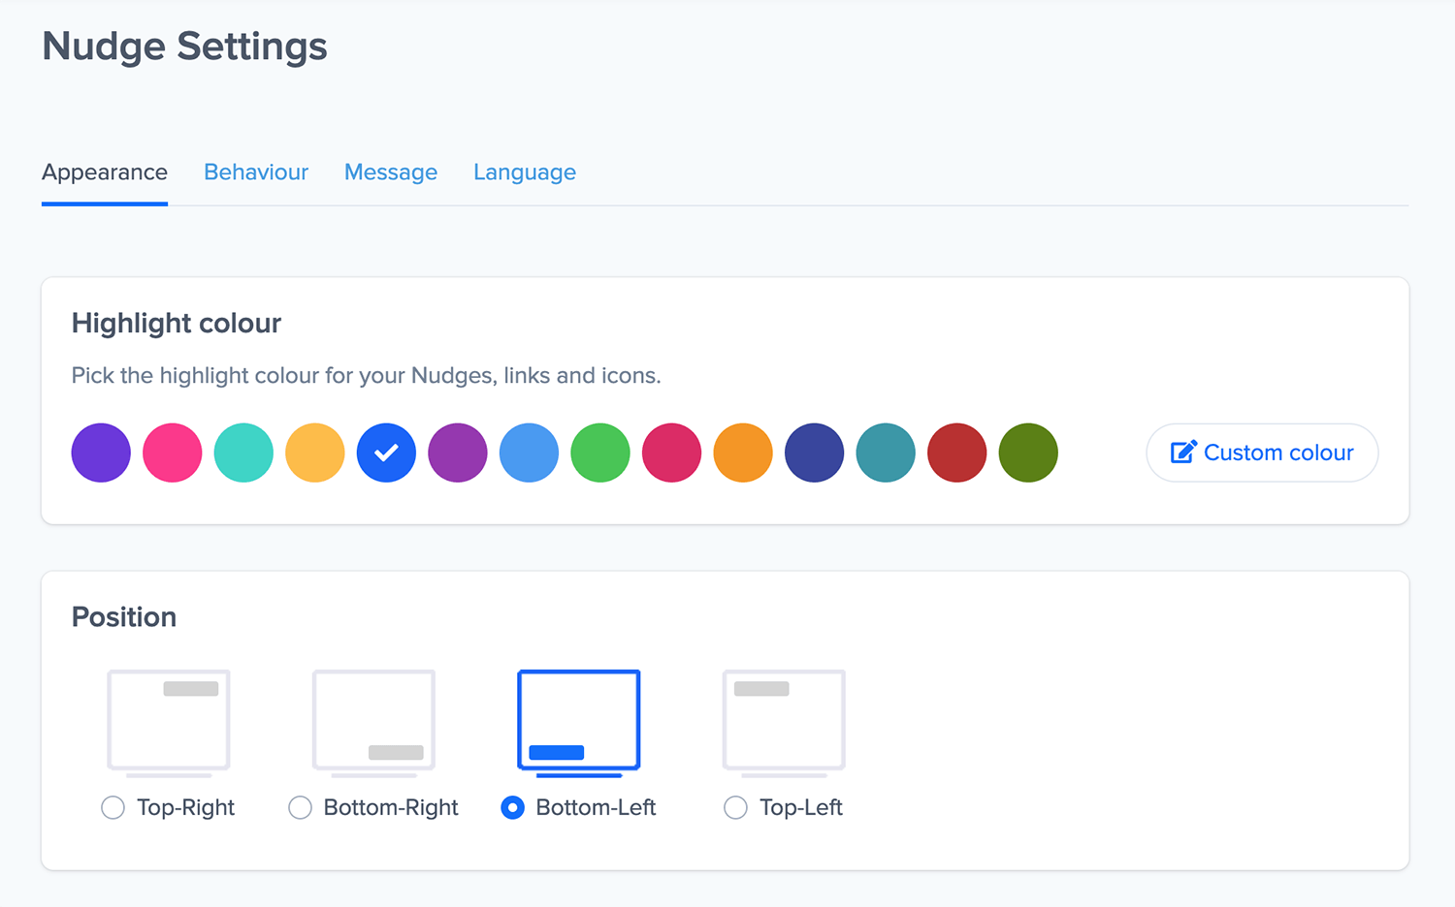Switch to the Behaviour tab
Image resolution: width=1455 pixels, height=907 pixels.
pyautogui.click(x=256, y=172)
